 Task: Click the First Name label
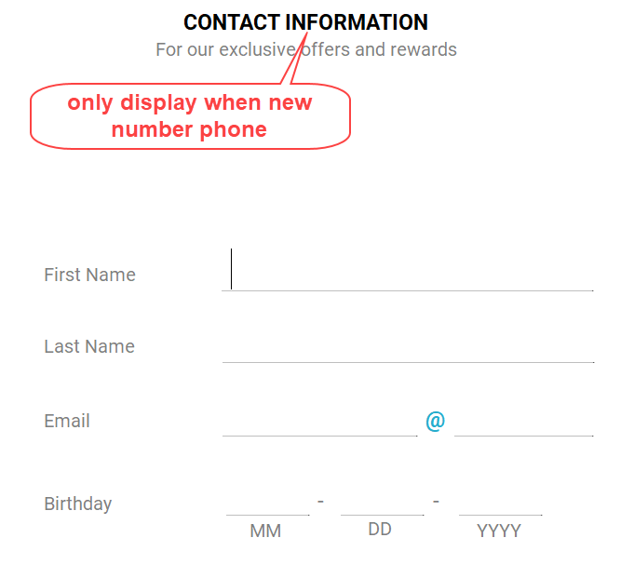click(x=89, y=275)
